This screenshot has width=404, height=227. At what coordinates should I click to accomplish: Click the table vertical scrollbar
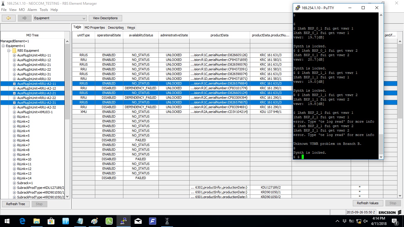coord(400,118)
